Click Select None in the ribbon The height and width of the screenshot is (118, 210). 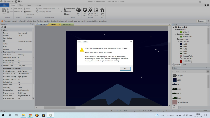click(29, 14)
